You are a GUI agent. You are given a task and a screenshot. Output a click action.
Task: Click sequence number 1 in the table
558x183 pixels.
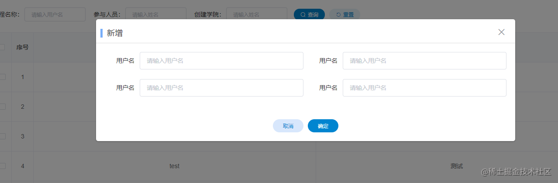23,77
